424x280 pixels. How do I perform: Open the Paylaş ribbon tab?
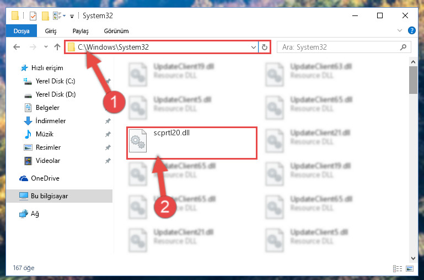[80, 31]
